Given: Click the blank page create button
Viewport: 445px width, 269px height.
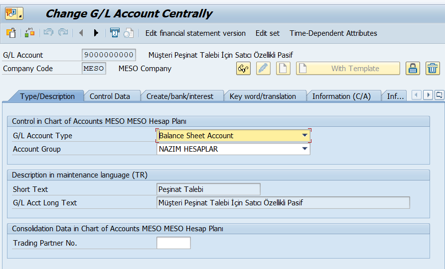Looking at the screenshot, I should coord(283,68).
